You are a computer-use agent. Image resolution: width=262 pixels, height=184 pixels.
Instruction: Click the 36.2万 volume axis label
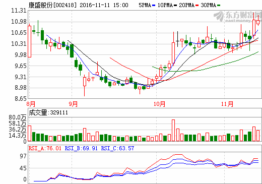tap(18, 130)
